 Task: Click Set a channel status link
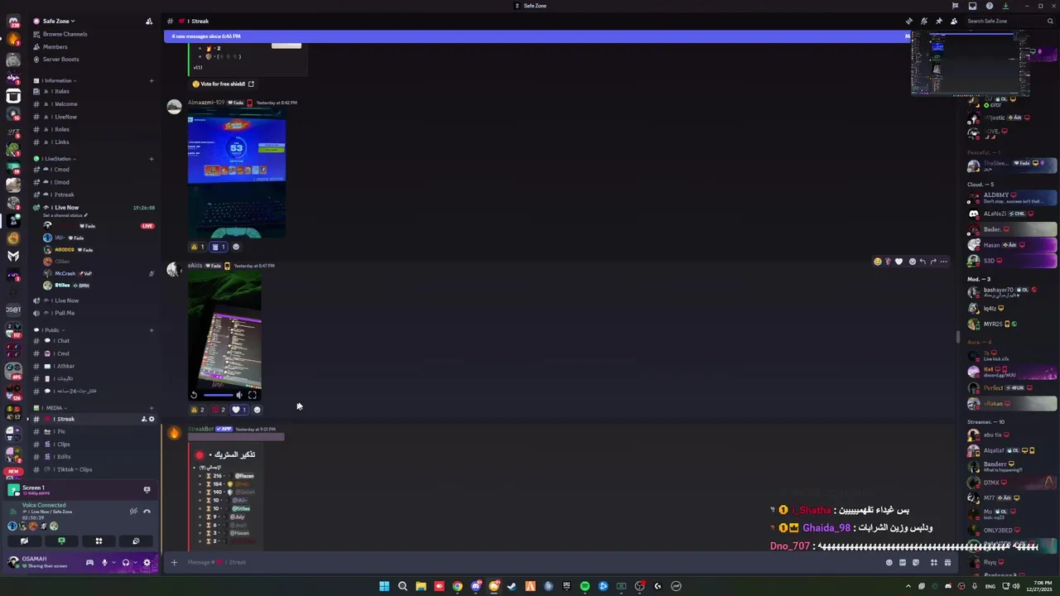(65, 215)
